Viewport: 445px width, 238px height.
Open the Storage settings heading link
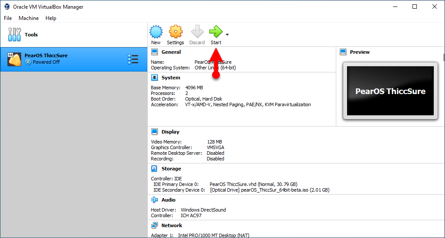point(171,169)
